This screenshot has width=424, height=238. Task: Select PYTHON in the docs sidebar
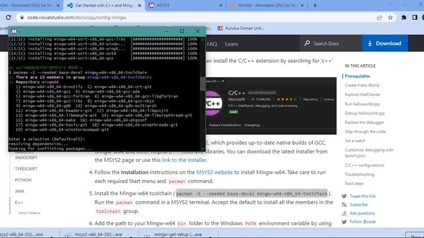[x=23, y=180]
